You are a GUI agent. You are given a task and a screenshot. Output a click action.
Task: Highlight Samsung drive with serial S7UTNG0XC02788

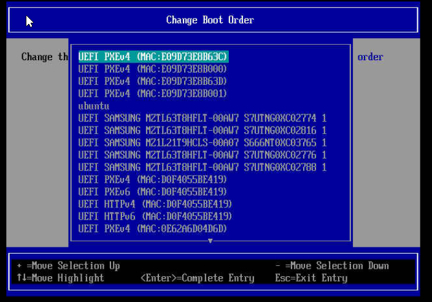(202, 167)
